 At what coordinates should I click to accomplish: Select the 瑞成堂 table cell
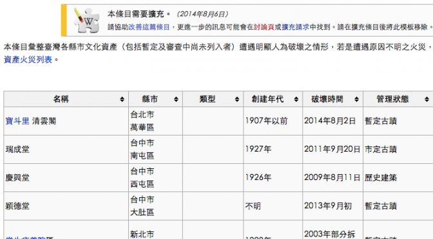tap(66, 150)
